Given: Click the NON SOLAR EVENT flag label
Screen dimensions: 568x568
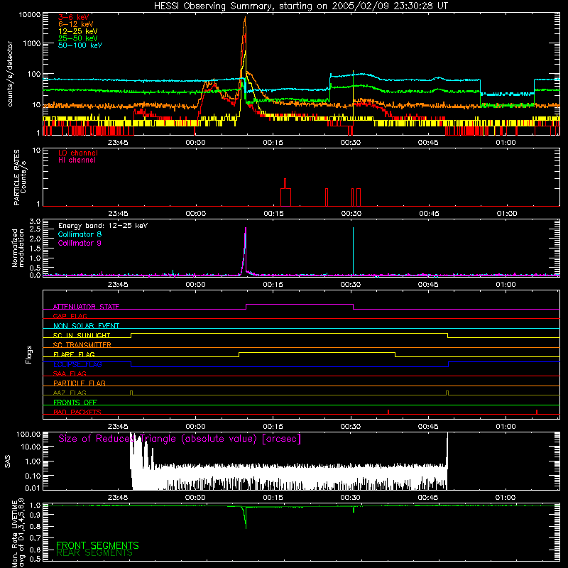Looking at the screenshot, I should (86, 326).
